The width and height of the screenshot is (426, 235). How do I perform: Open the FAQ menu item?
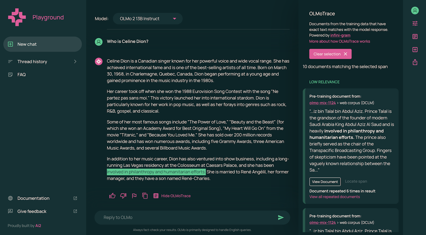42,75
